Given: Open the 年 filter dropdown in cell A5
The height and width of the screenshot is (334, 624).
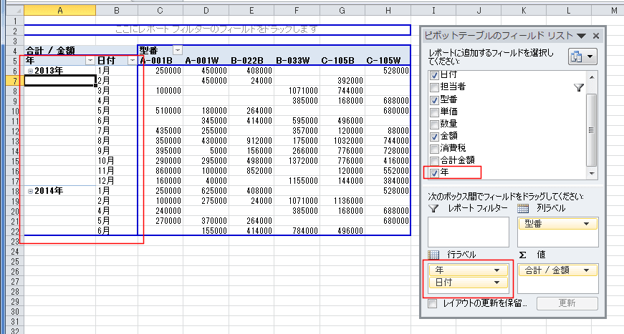Looking at the screenshot, I should (90, 61).
